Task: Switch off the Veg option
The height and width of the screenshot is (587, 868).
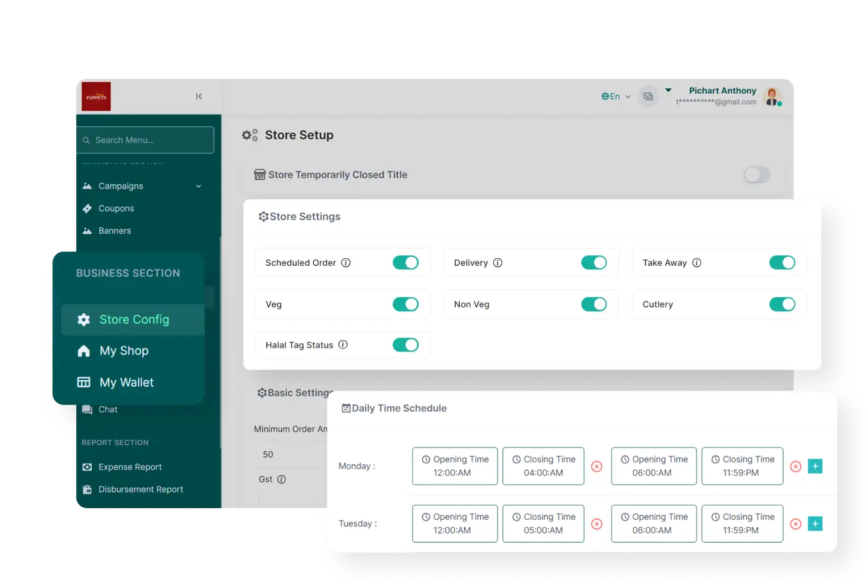Action: pyautogui.click(x=405, y=304)
